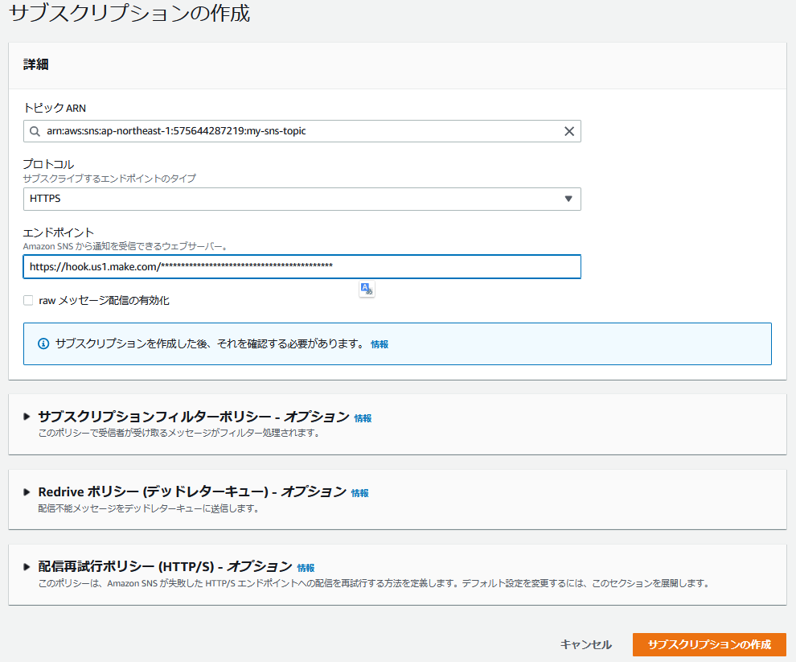This screenshot has height=662, width=796.
Task: Click into the トピック ARN search field
Action: [302, 131]
